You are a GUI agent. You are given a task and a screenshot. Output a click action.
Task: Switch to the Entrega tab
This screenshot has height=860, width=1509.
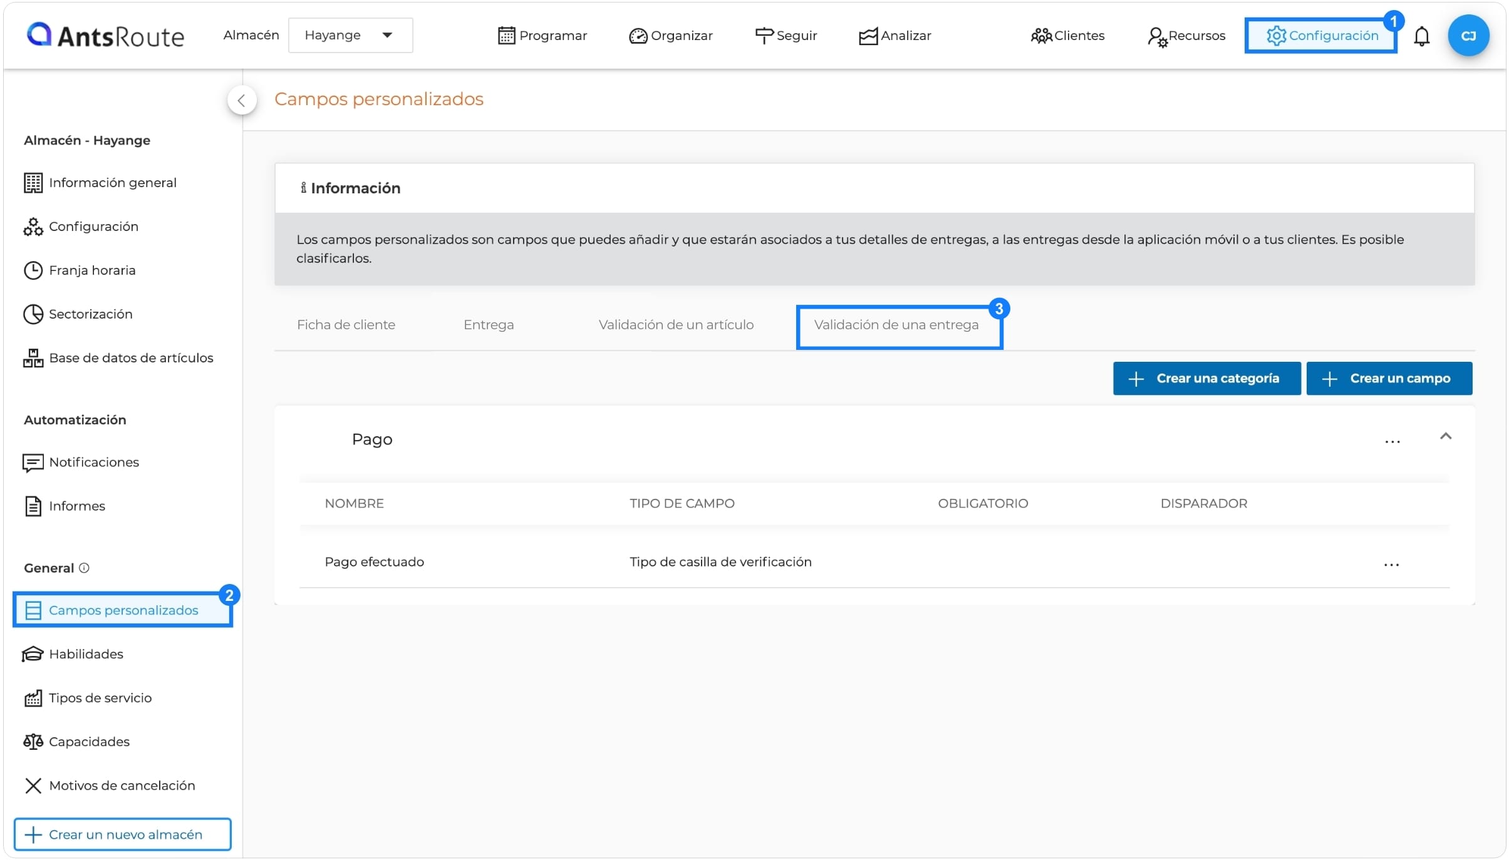(489, 325)
